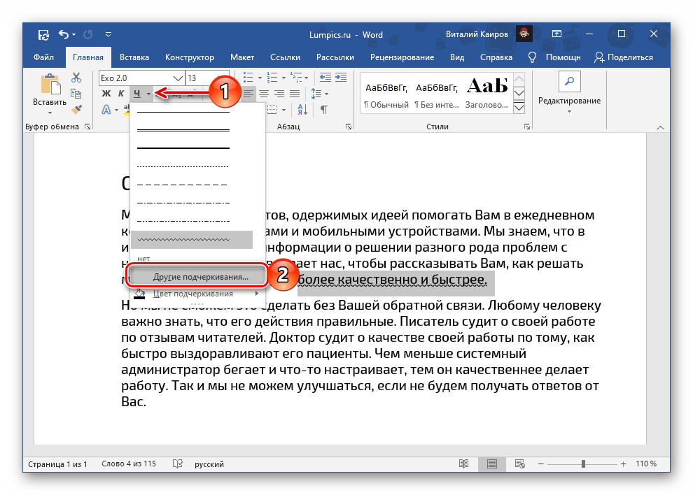The width and height of the screenshot is (693, 495).
Task: Open the Рецензирование tab
Action: (402, 57)
